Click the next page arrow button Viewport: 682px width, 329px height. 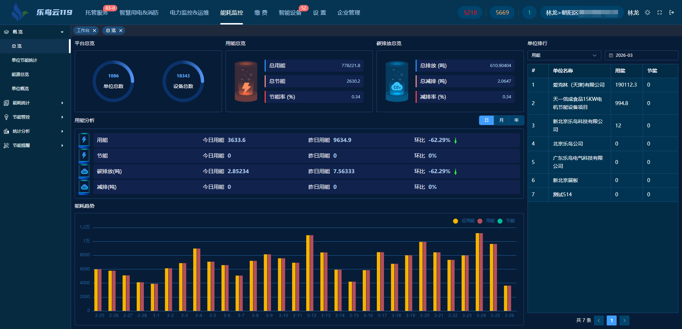click(624, 320)
